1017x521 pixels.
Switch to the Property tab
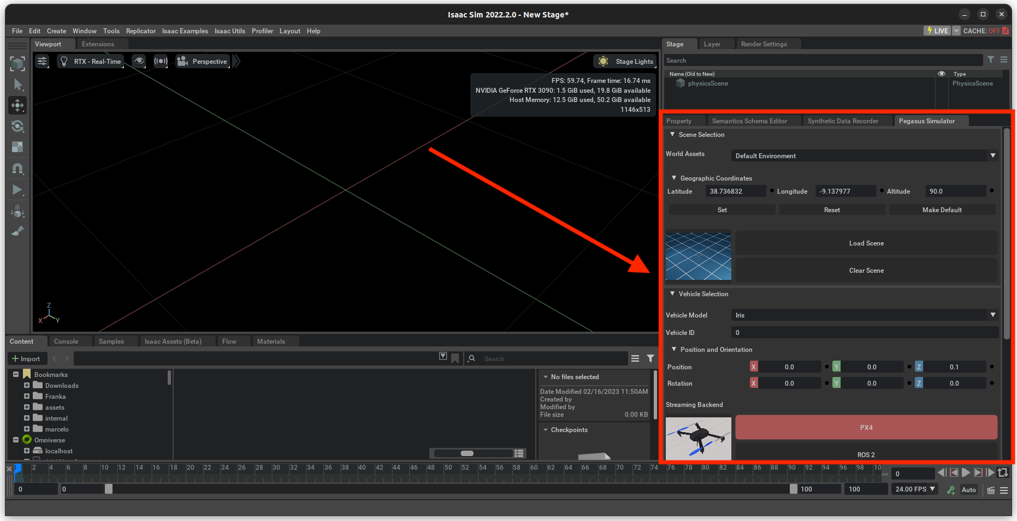click(x=679, y=121)
